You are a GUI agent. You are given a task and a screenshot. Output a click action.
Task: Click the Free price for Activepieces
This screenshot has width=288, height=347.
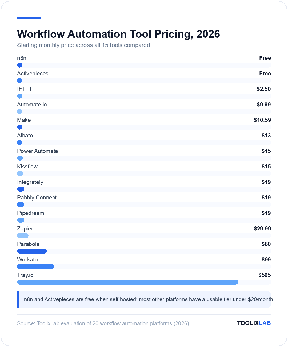[x=265, y=74]
